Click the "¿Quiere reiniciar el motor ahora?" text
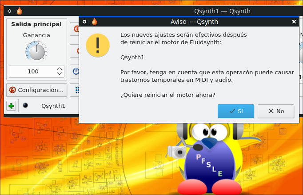This screenshot has height=195, width=303. pyautogui.click(x=168, y=95)
